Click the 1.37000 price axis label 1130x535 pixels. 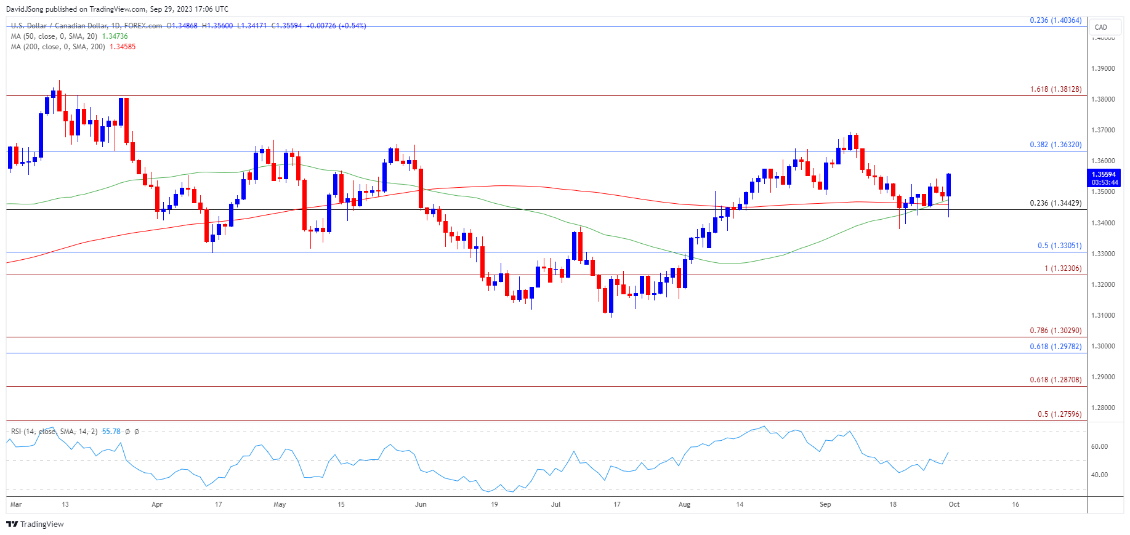click(x=1103, y=131)
